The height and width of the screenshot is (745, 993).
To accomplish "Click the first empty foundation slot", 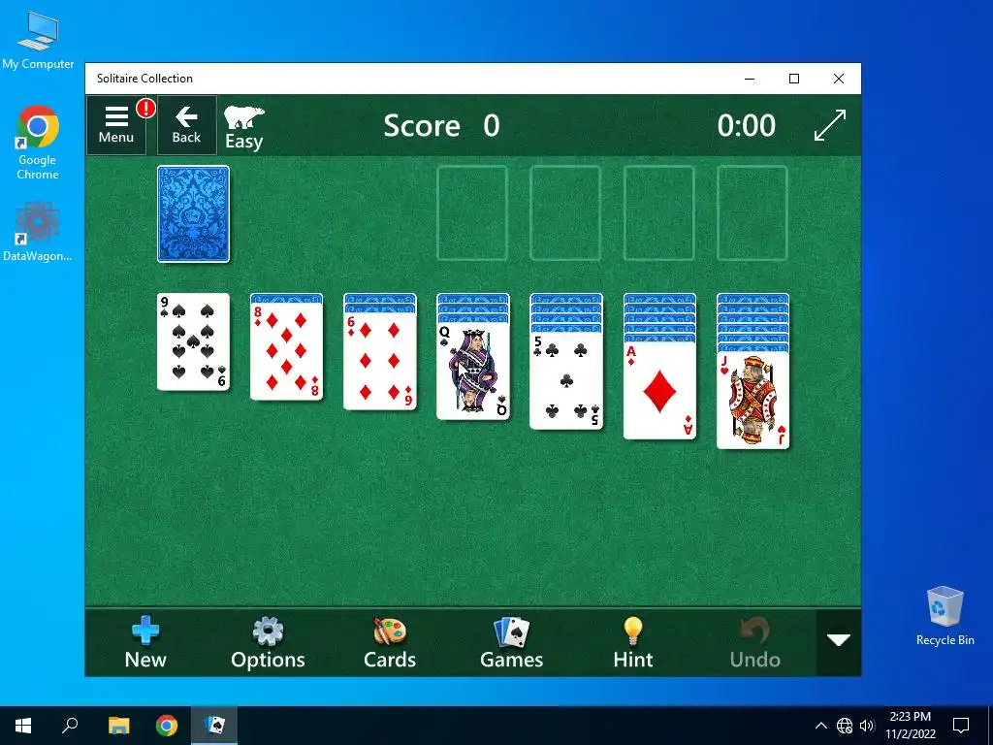I will click(472, 213).
